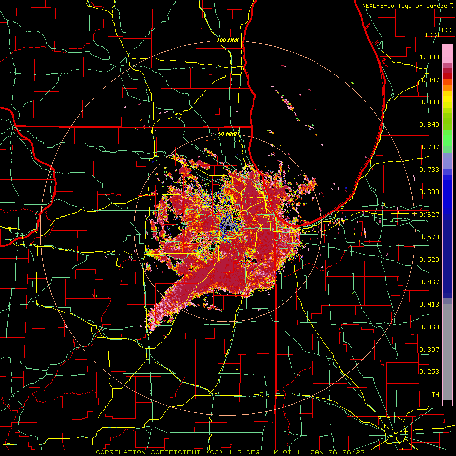
Task: Click the 0.413 scale value
Action: [x=429, y=305]
